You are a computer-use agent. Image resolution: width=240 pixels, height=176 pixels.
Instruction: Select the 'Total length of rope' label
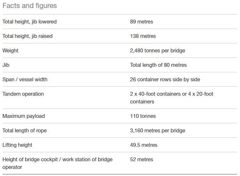point(25,130)
